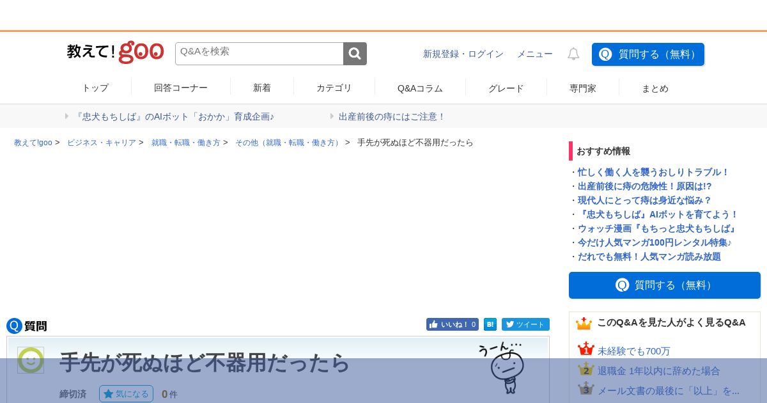Open the Q&Aコラム nav item

pos(420,88)
